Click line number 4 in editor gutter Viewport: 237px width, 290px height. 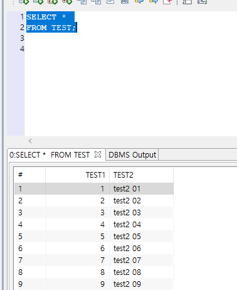click(x=22, y=49)
